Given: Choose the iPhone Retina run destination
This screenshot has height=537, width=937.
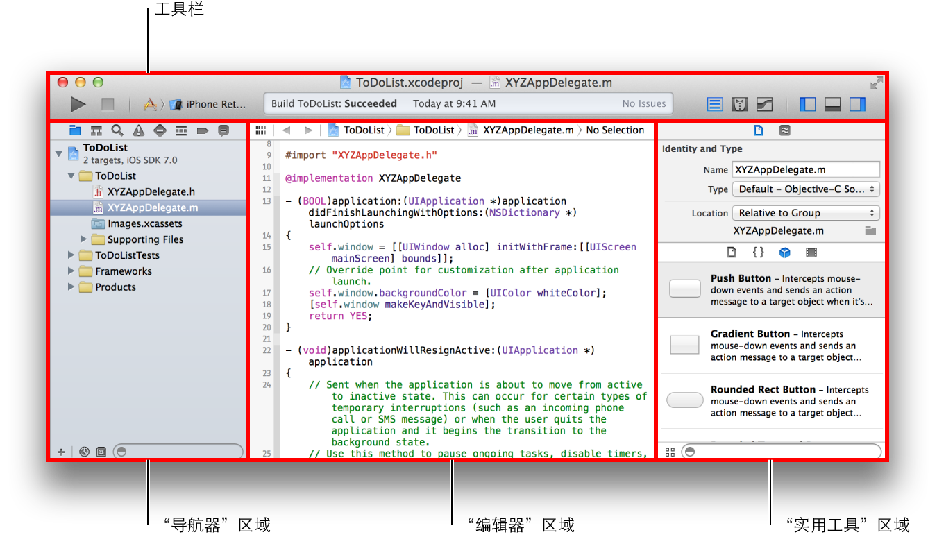Looking at the screenshot, I should [208, 104].
